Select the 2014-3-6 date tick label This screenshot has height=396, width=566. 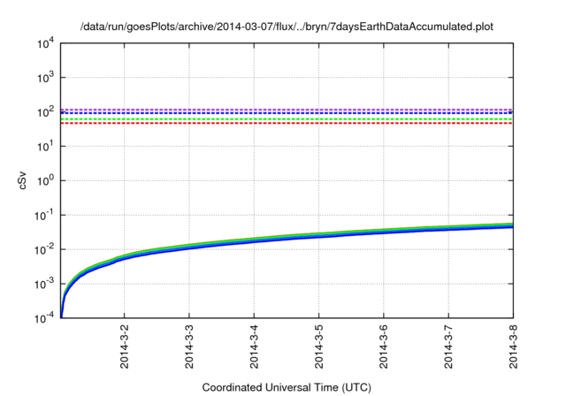pos(383,347)
